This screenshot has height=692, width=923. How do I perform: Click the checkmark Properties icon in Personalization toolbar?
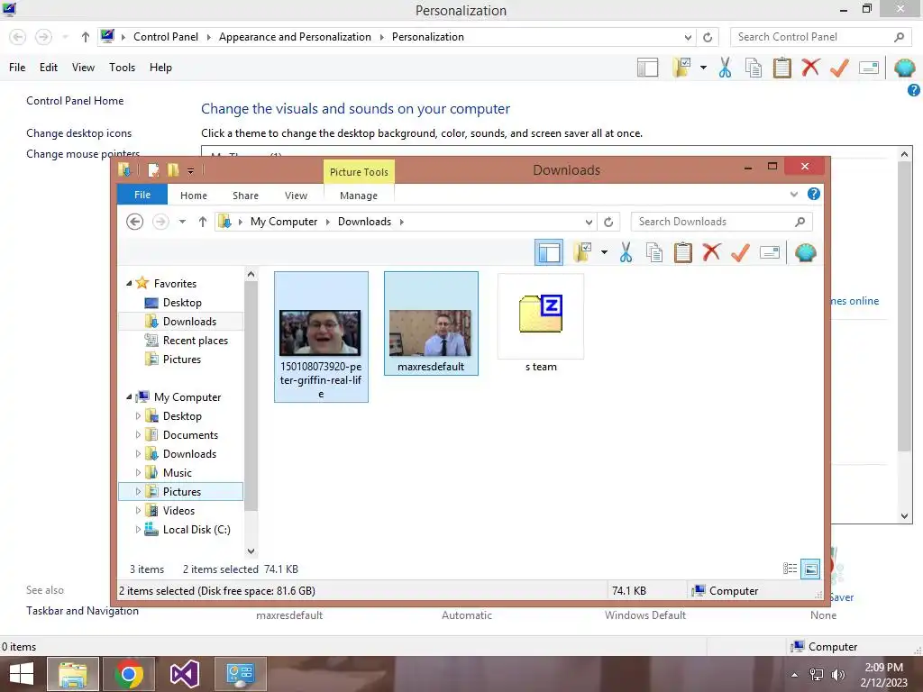[x=839, y=68]
